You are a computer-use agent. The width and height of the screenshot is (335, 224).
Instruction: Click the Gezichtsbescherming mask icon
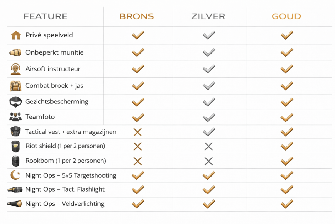coord(15,102)
